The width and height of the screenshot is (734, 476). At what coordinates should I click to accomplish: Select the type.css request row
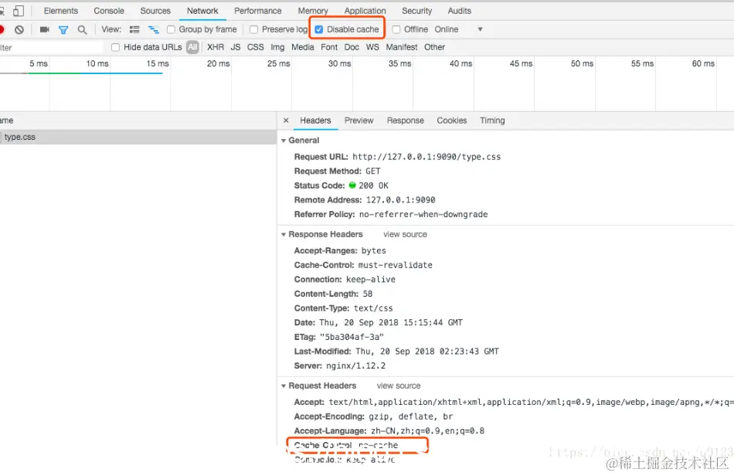pos(138,137)
